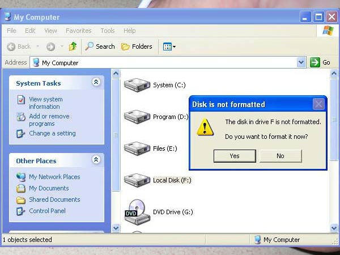Screen dimensions: 340x255
Task: Open the Edit menu
Action: 30,31
